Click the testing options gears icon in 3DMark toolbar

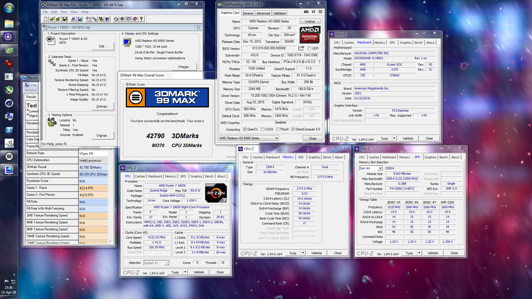101,19
